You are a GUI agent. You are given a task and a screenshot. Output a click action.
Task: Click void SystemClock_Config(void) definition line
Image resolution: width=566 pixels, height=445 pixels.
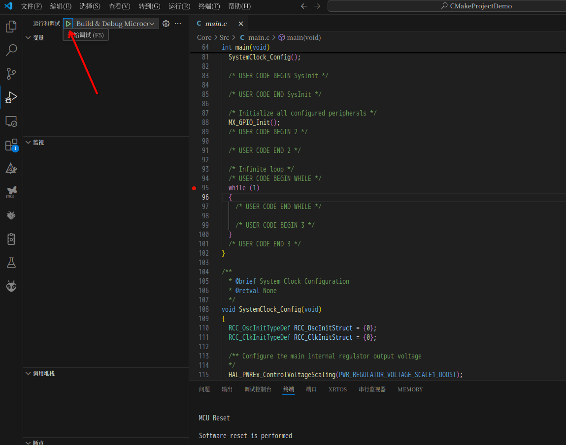(x=271, y=309)
